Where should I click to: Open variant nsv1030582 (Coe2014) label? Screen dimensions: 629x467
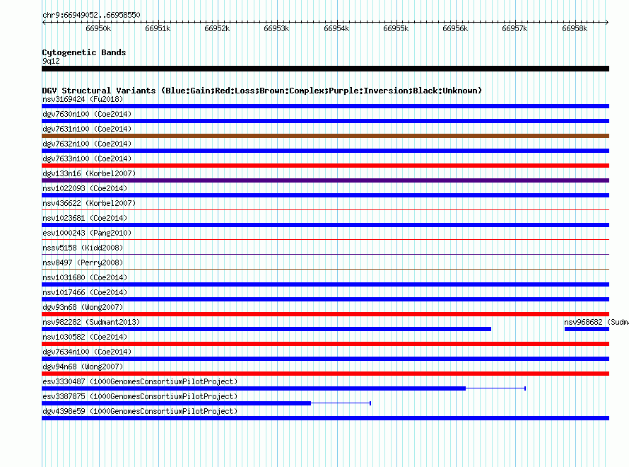(85, 337)
